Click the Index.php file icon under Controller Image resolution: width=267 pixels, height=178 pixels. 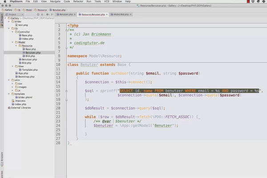(x=20, y=39)
